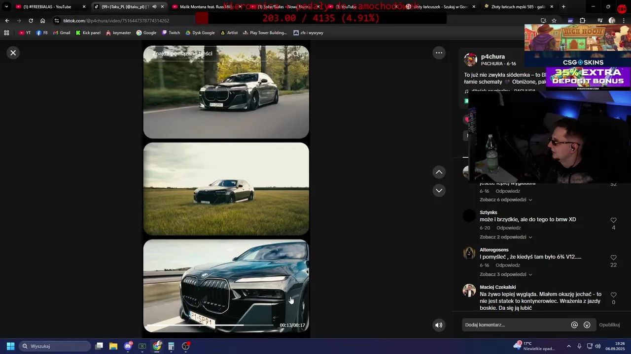Click the tiktok.com address bar

pos(116,21)
